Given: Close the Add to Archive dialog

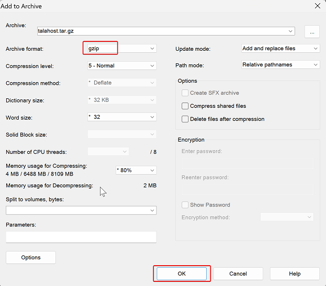Looking at the screenshot, I should point(318,6).
